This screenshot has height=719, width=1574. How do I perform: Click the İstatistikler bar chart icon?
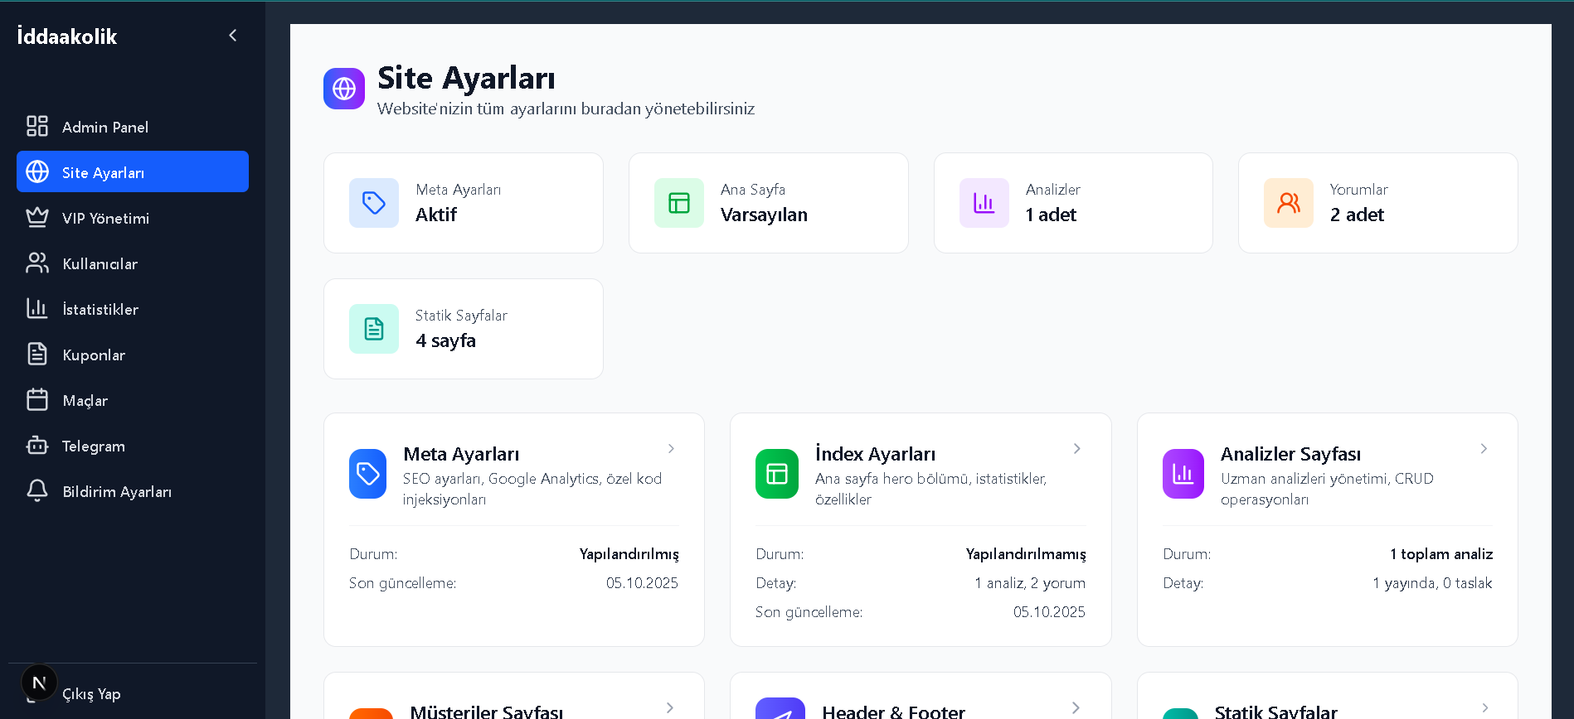(x=37, y=308)
